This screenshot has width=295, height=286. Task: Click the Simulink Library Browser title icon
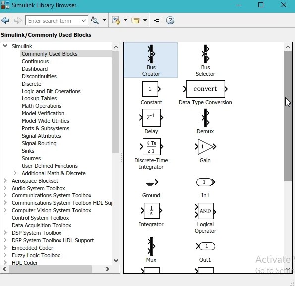[x=5, y=5]
